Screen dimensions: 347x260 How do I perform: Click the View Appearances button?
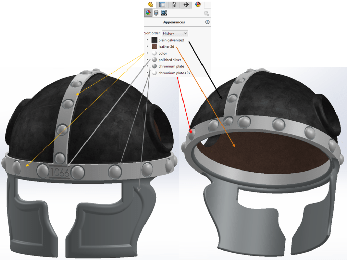pyautogui.click(x=148, y=13)
